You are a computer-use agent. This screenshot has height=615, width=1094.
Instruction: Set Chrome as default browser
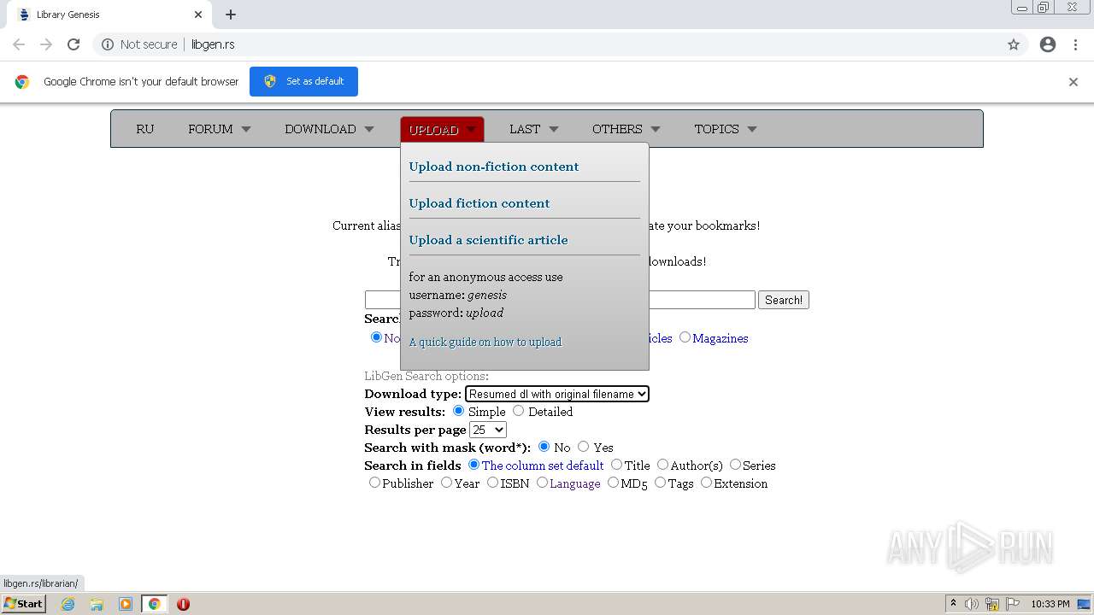303,81
